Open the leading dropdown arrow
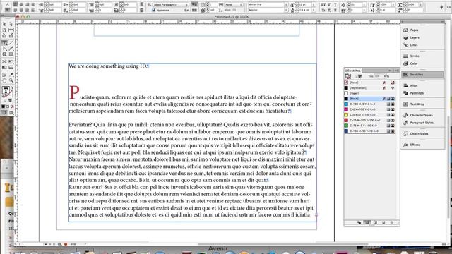 tap(314, 11)
